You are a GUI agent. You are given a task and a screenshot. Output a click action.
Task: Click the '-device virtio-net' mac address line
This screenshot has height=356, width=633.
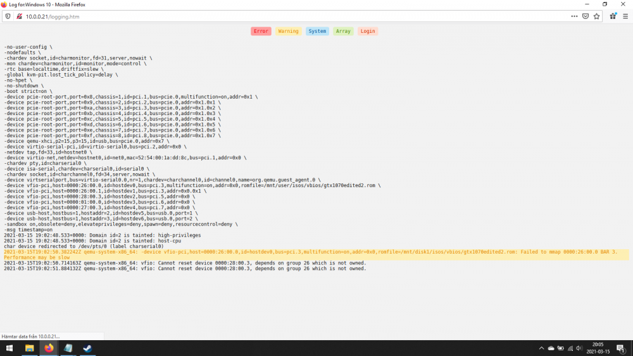click(125, 157)
